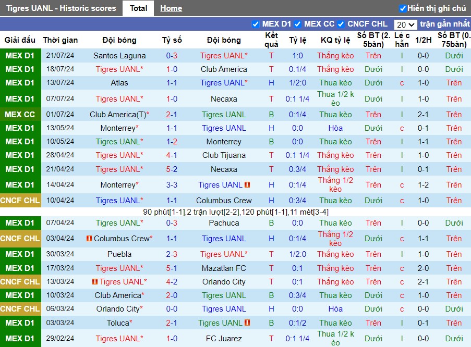
Task: Uncheck the MEX CC competition checkbox
Action: (297, 24)
